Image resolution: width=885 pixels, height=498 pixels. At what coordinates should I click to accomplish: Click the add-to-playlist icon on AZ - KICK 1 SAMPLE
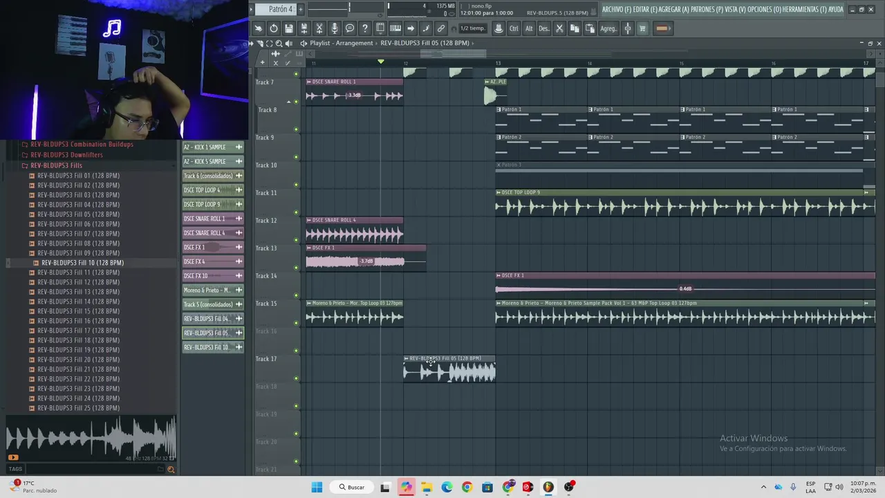tap(239, 147)
